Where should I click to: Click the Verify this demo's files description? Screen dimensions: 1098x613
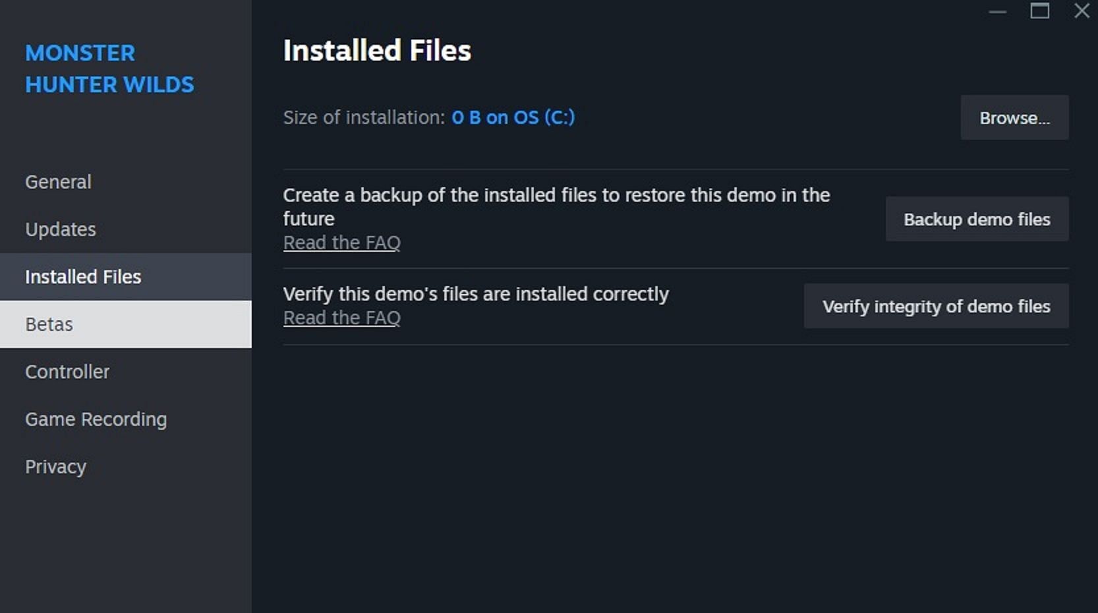tap(476, 294)
